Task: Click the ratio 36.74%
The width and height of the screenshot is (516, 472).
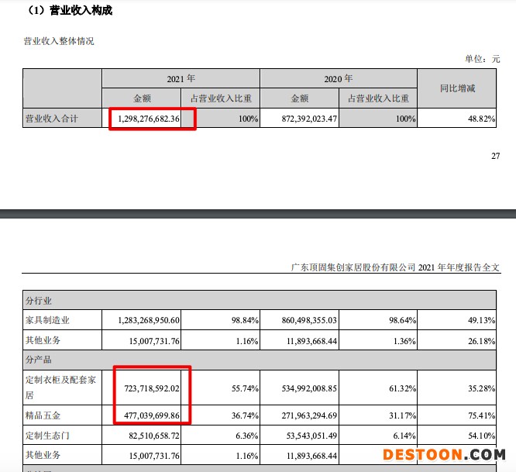Action: point(245,415)
